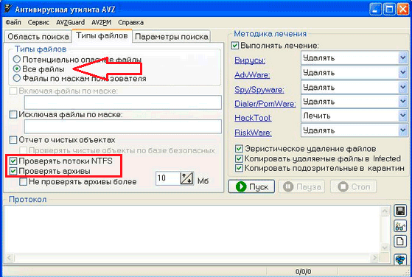
Task: Open the Вирусы link
Action: pyautogui.click(x=250, y=60)
